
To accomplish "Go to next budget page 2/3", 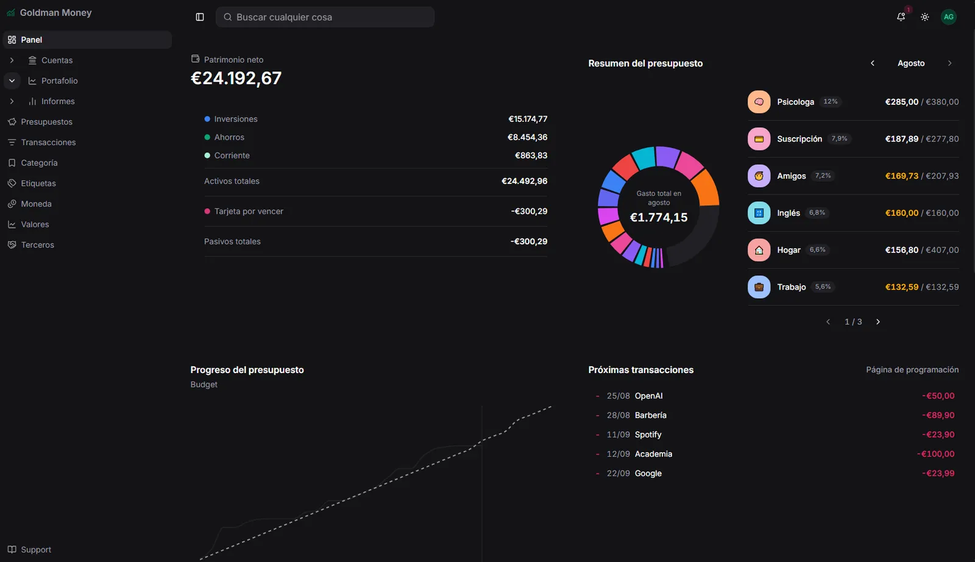I will tap(878, 322).
